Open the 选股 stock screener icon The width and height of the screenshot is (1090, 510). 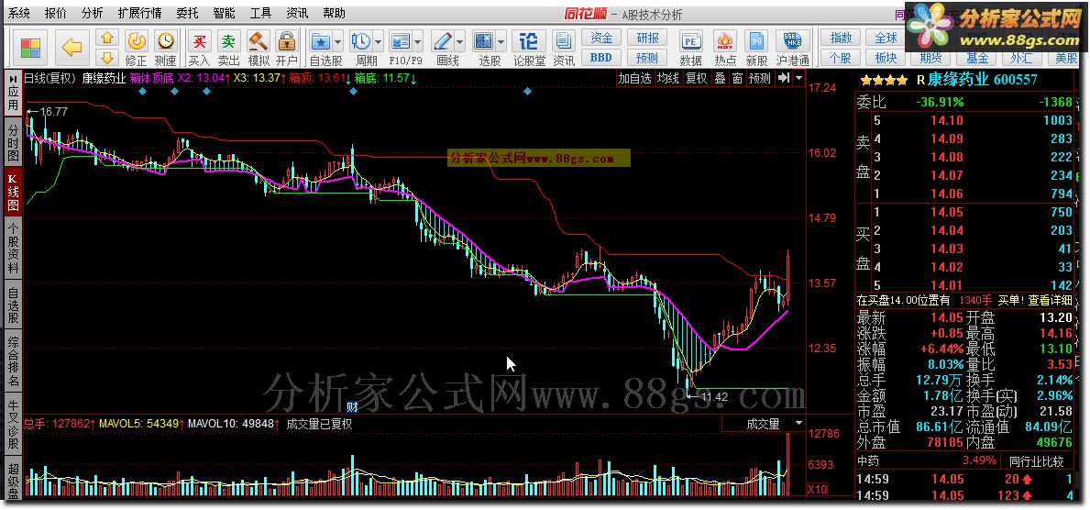(x=484, y=41)
